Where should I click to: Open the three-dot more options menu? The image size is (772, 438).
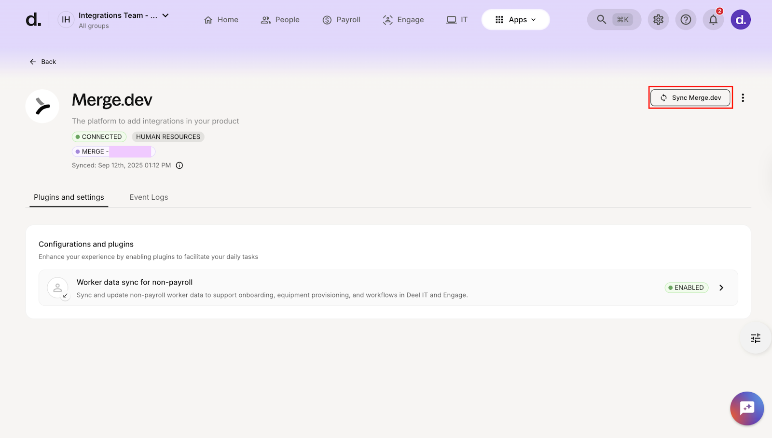(743, 98)
